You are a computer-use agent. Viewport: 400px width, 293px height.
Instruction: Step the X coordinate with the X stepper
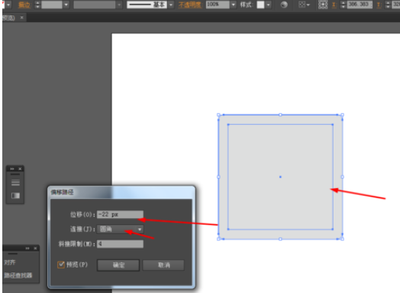[x=343, y=5]
